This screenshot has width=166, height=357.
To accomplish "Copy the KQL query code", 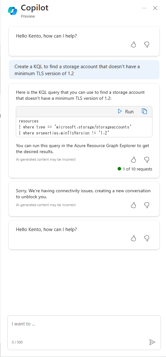I will tap(144, 111).
